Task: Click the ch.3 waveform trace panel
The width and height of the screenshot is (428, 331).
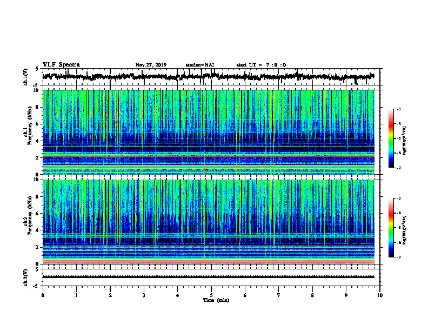Action: (211, 277)
